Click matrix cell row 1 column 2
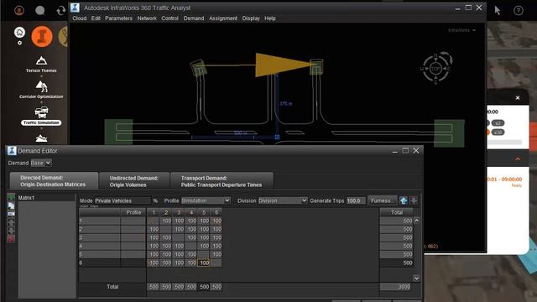Viewport: 537px width, 302px height. pyautogui.click(x=166, y=221)
